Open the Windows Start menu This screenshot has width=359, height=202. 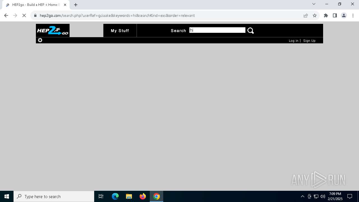tap(7, 196)
